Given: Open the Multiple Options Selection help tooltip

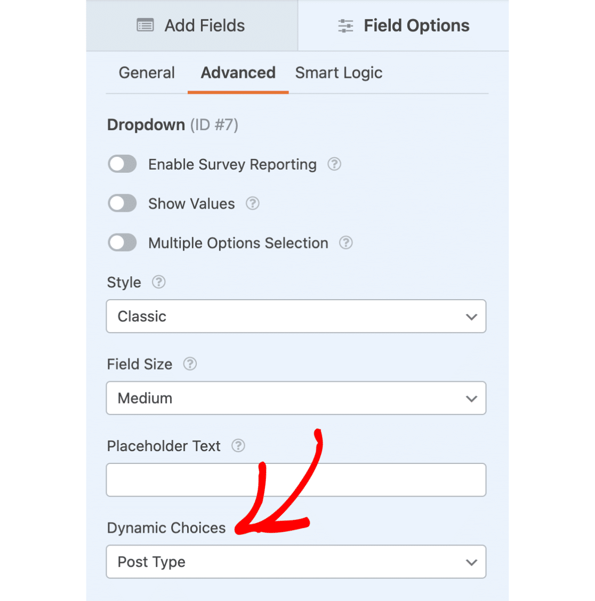Looking at the screenshot, I should tap(345, 243).
